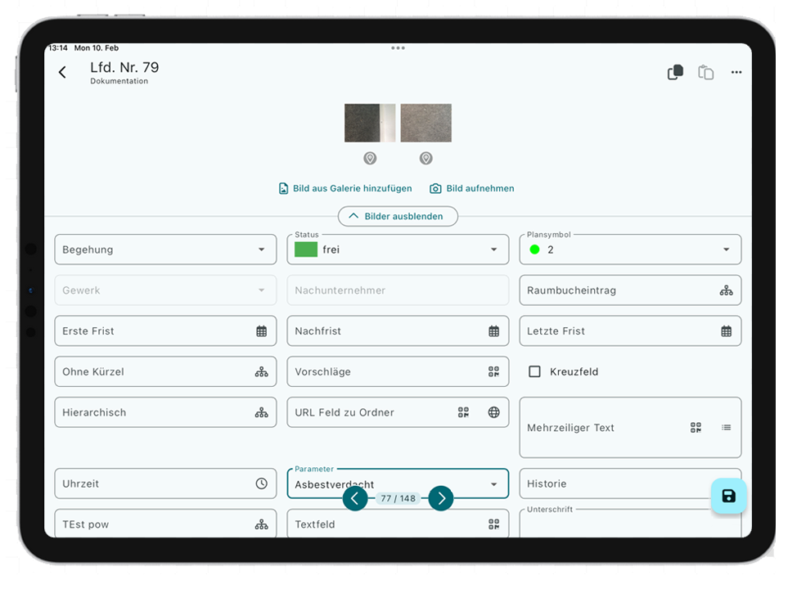Viewport: 797px width, 589px height.
Task: Open the Status dropdown showing frei
Action: tap(493, 250)
